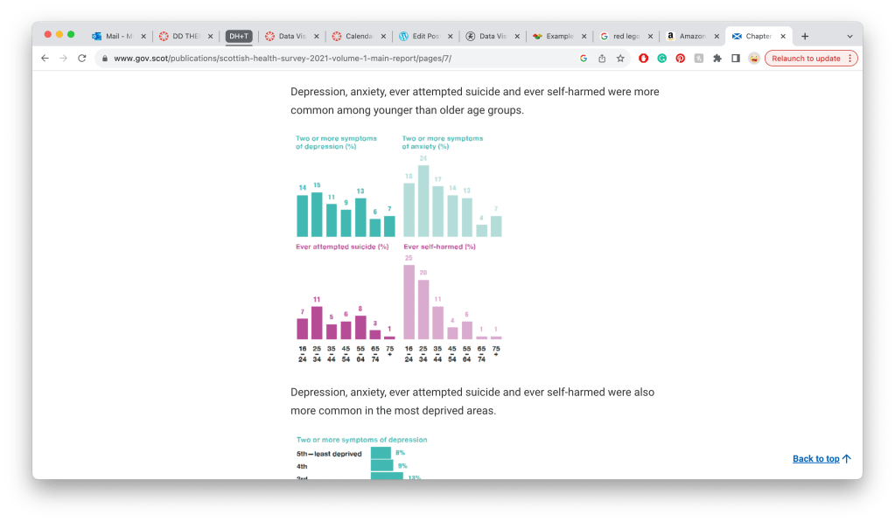Open the Extensions puzzle piece menu
This screenshot has height=522, width=895.
pyautogui.click(x=717, y=59)
